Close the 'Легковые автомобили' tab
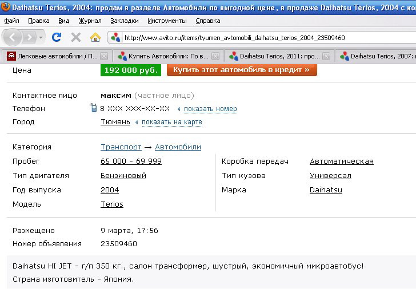Image resolution: width=416 pixels, height=296 pixels. tap(103, 56)
